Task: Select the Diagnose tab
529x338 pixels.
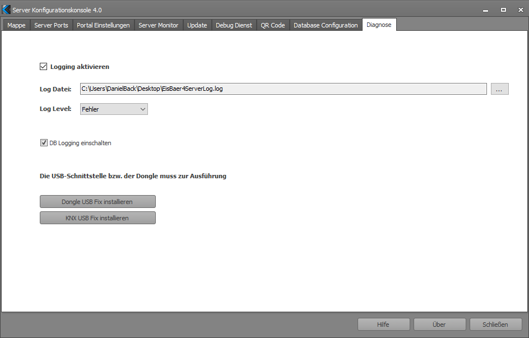Action: (379, 25)
